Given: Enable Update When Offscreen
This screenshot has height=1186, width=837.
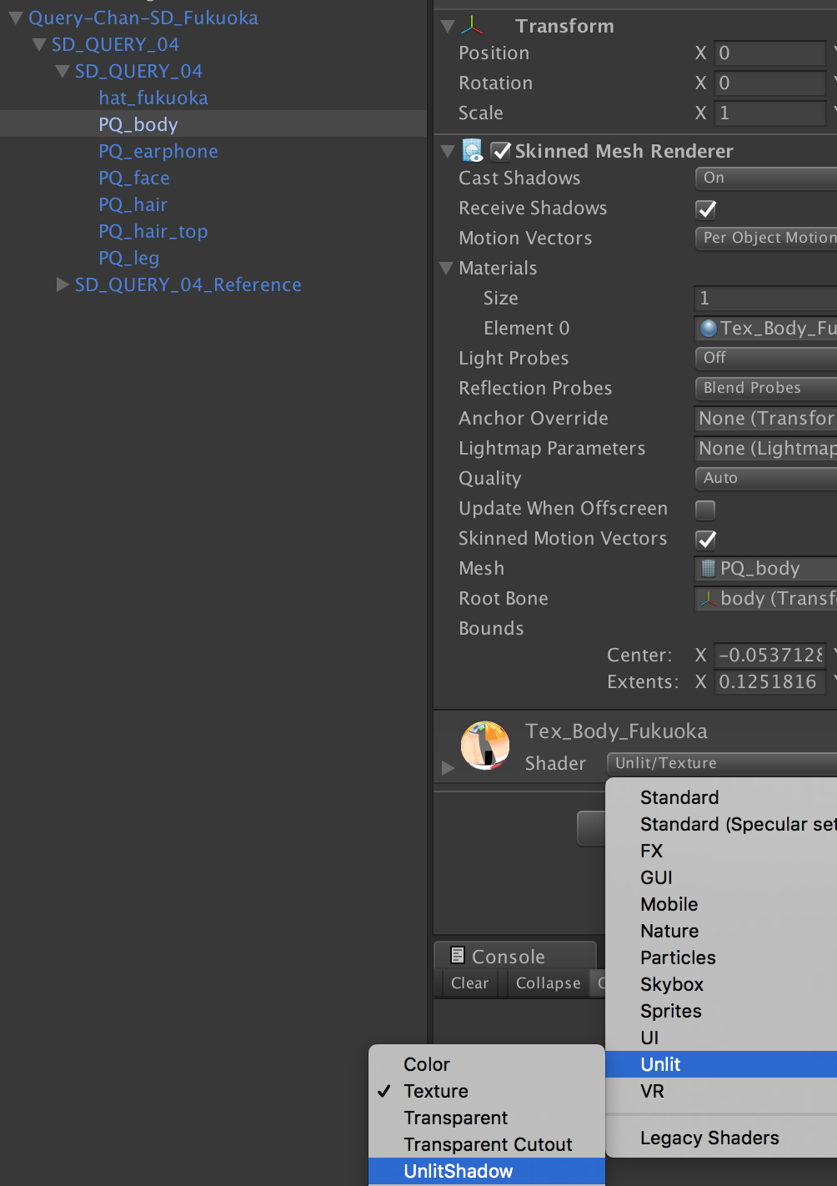Looking at the screenshot, I should (705, 509).
